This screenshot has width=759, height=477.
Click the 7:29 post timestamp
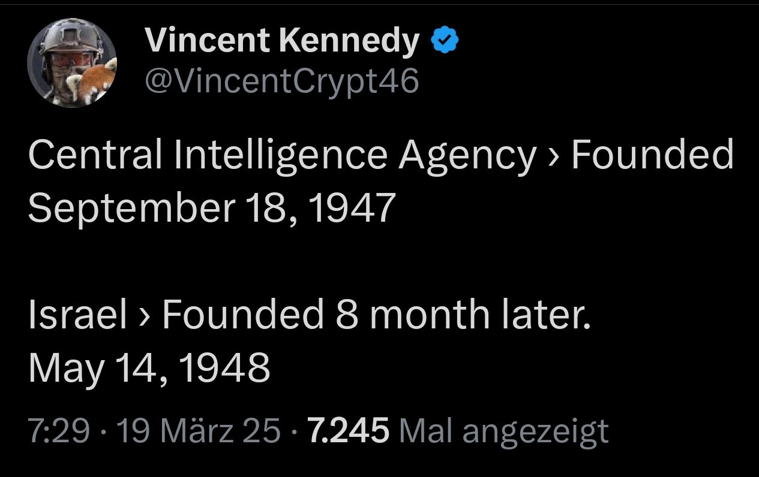[x=59, y=430]
